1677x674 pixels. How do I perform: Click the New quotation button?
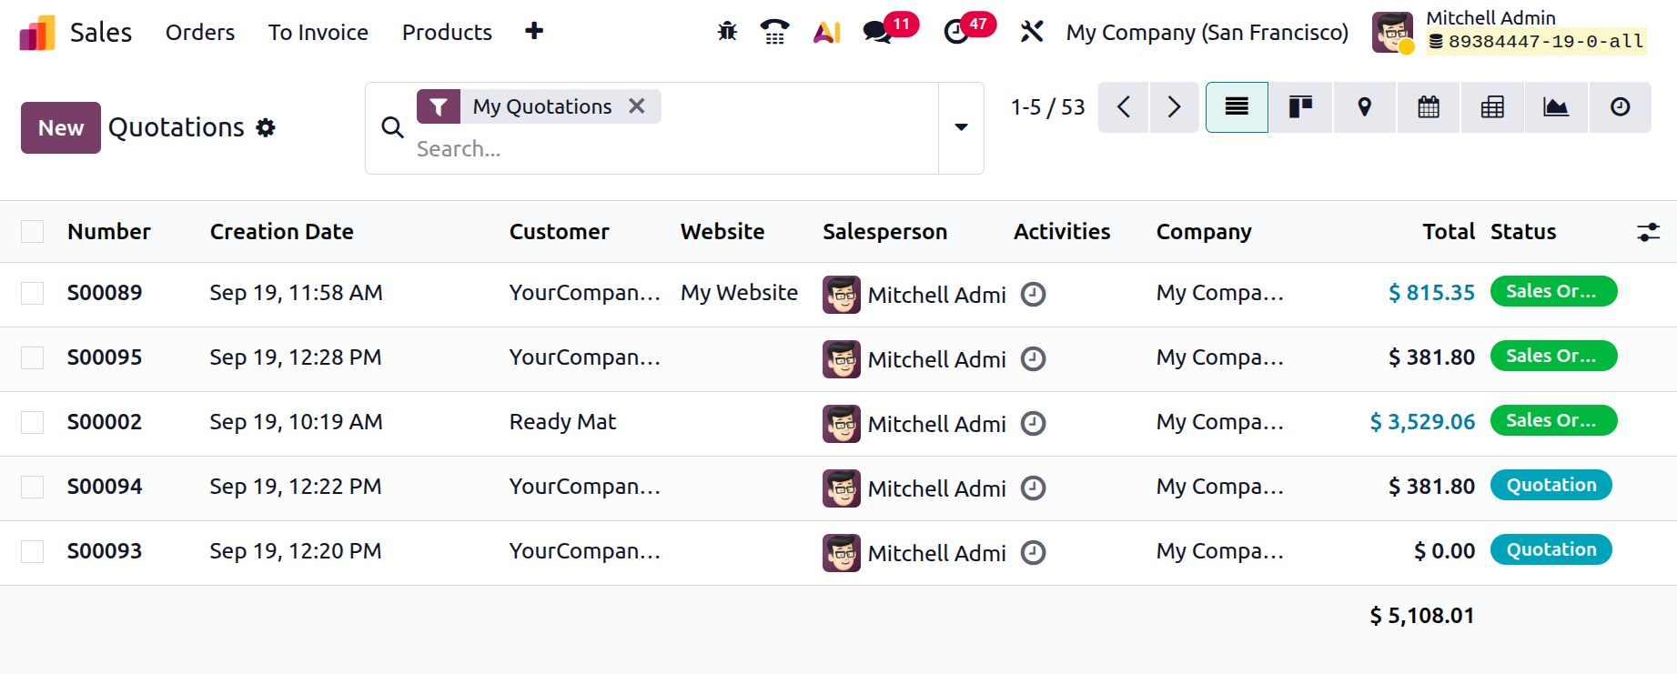(x=61, y=127)
